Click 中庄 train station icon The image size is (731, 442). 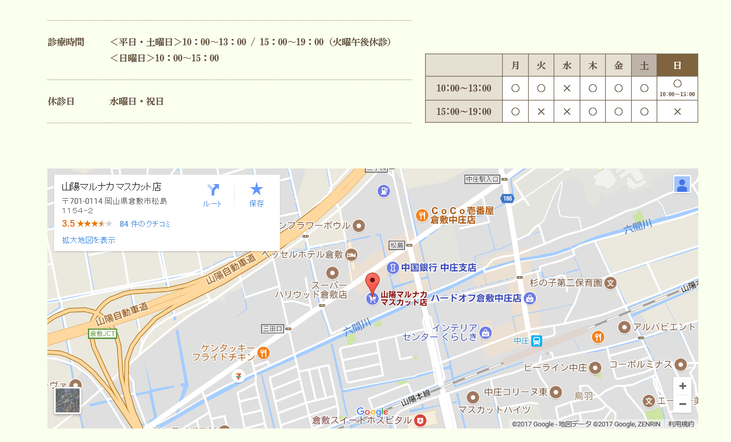point(536,341)
